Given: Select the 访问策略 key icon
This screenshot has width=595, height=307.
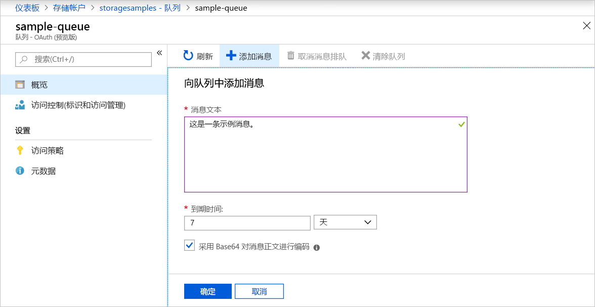Looking at the screenshot, I should 21,150.
